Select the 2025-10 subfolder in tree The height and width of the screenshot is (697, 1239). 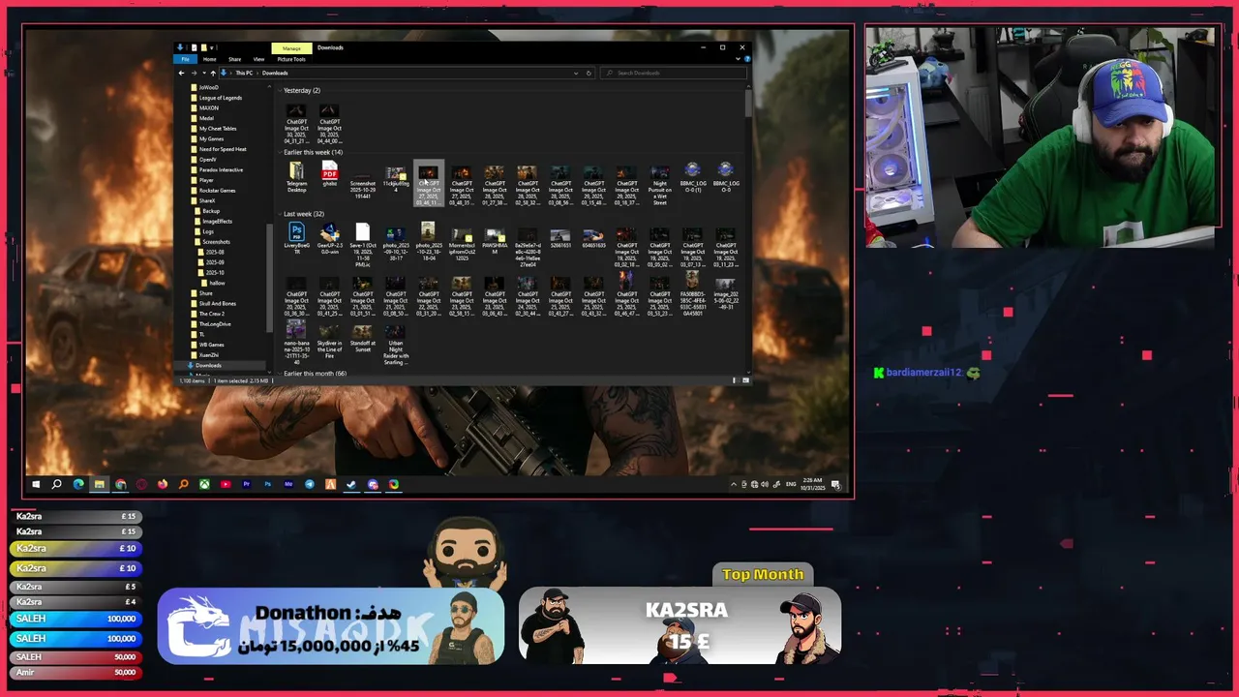point(214,272)
